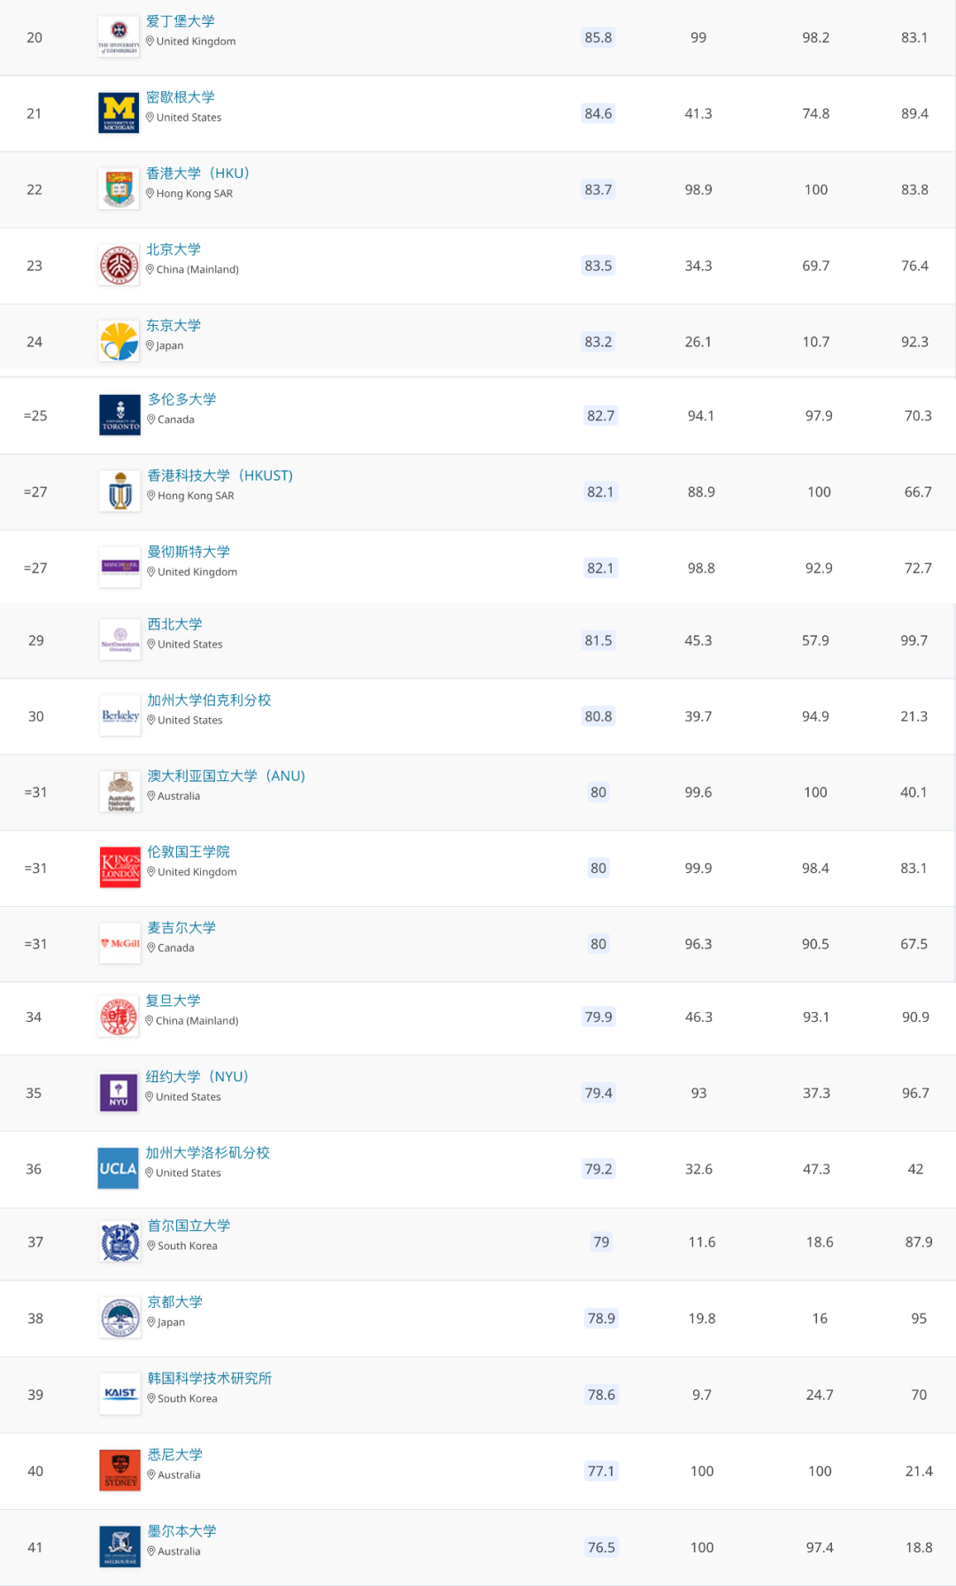Click the UCLA blue logo

point(119,1169)
